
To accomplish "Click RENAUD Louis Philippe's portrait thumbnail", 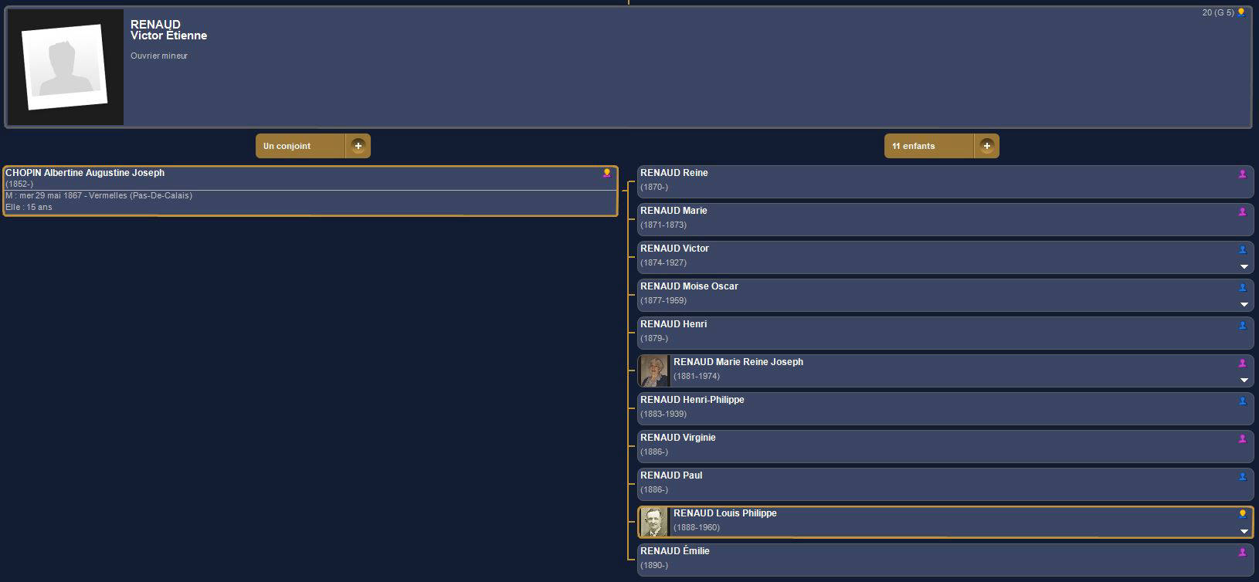I will click(x=654, y=522).
